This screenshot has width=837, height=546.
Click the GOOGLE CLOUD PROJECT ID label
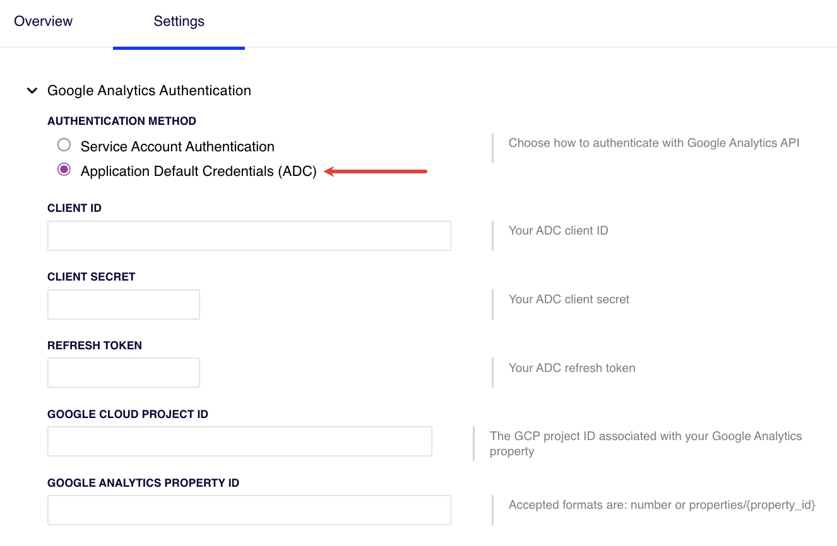click(128, 414)
